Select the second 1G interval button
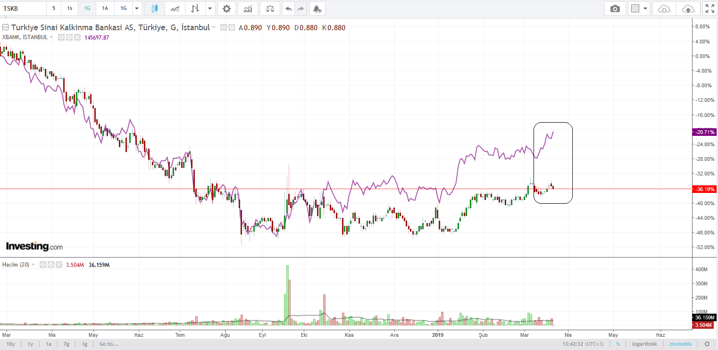Screen dimensions: 718x350 click(x=123, y=8)
